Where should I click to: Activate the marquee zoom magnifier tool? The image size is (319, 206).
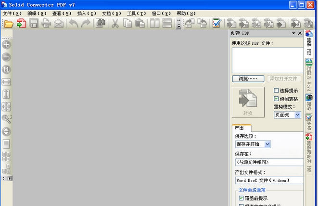coord(7,119)
